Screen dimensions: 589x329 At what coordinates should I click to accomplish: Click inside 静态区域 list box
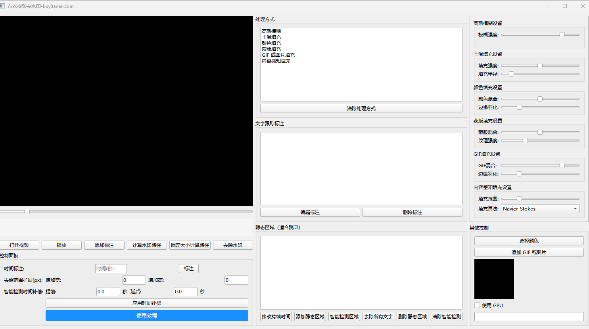point(361,273)
